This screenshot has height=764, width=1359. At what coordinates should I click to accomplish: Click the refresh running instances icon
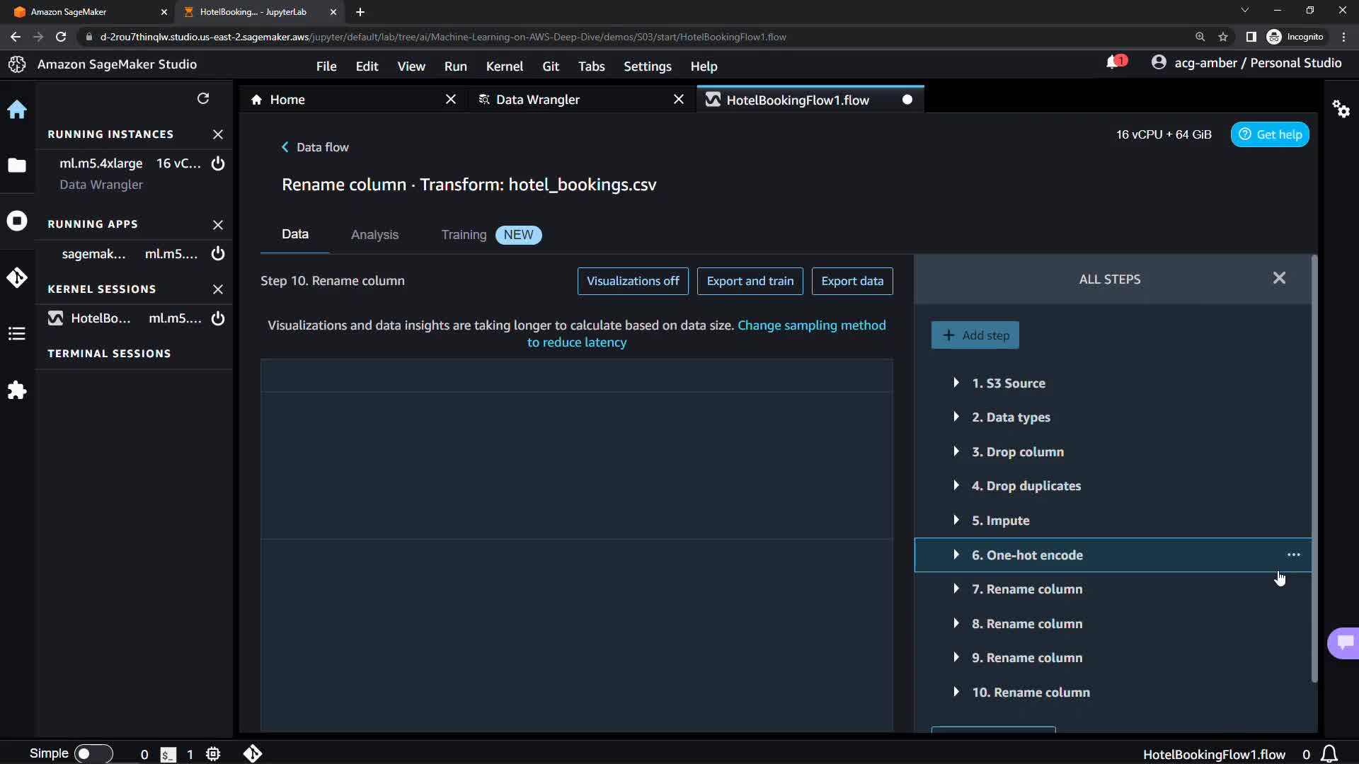pyautogui.click(x=203, y=98)
